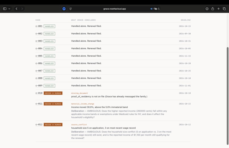
Task: Open case c-003 link
Action: pyautogui.click(x=39, y=41)
